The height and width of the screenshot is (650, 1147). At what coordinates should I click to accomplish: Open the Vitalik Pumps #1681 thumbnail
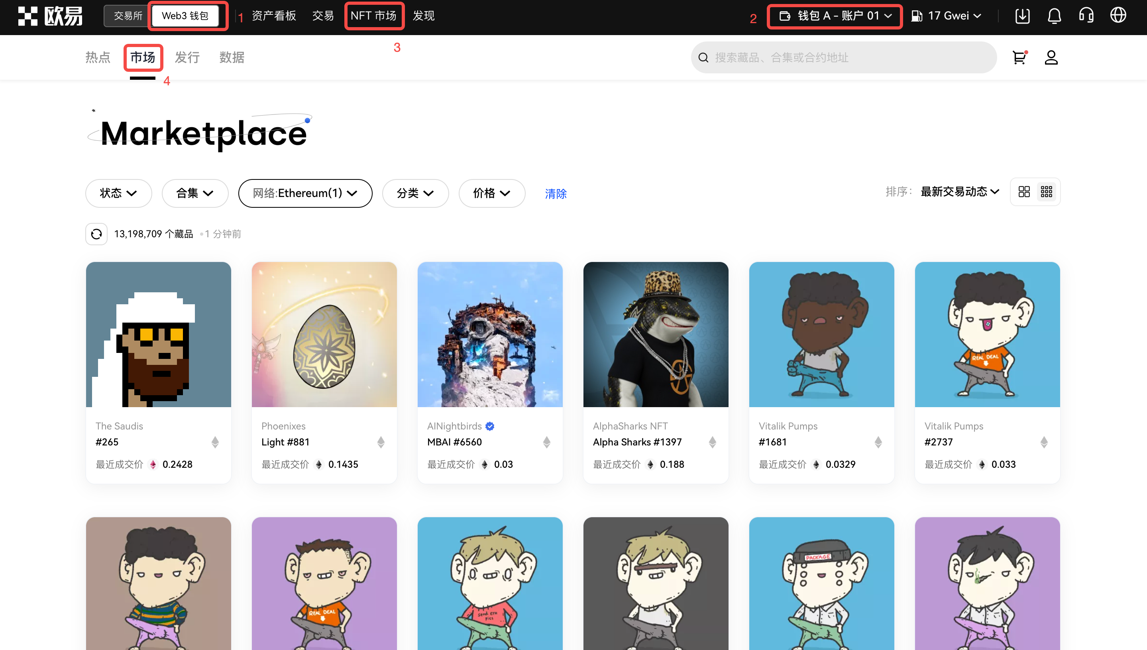(x=821, y=335)
